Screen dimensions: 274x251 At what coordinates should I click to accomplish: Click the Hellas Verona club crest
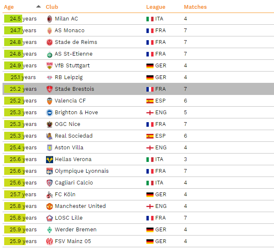pos(49,159)
